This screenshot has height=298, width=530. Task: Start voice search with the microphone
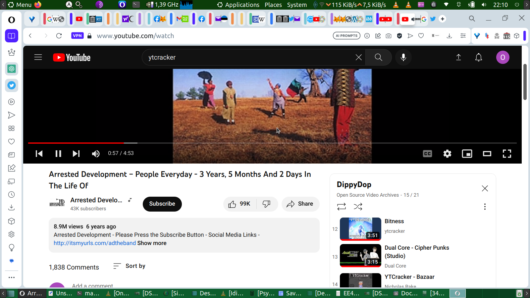coord(403,57)
